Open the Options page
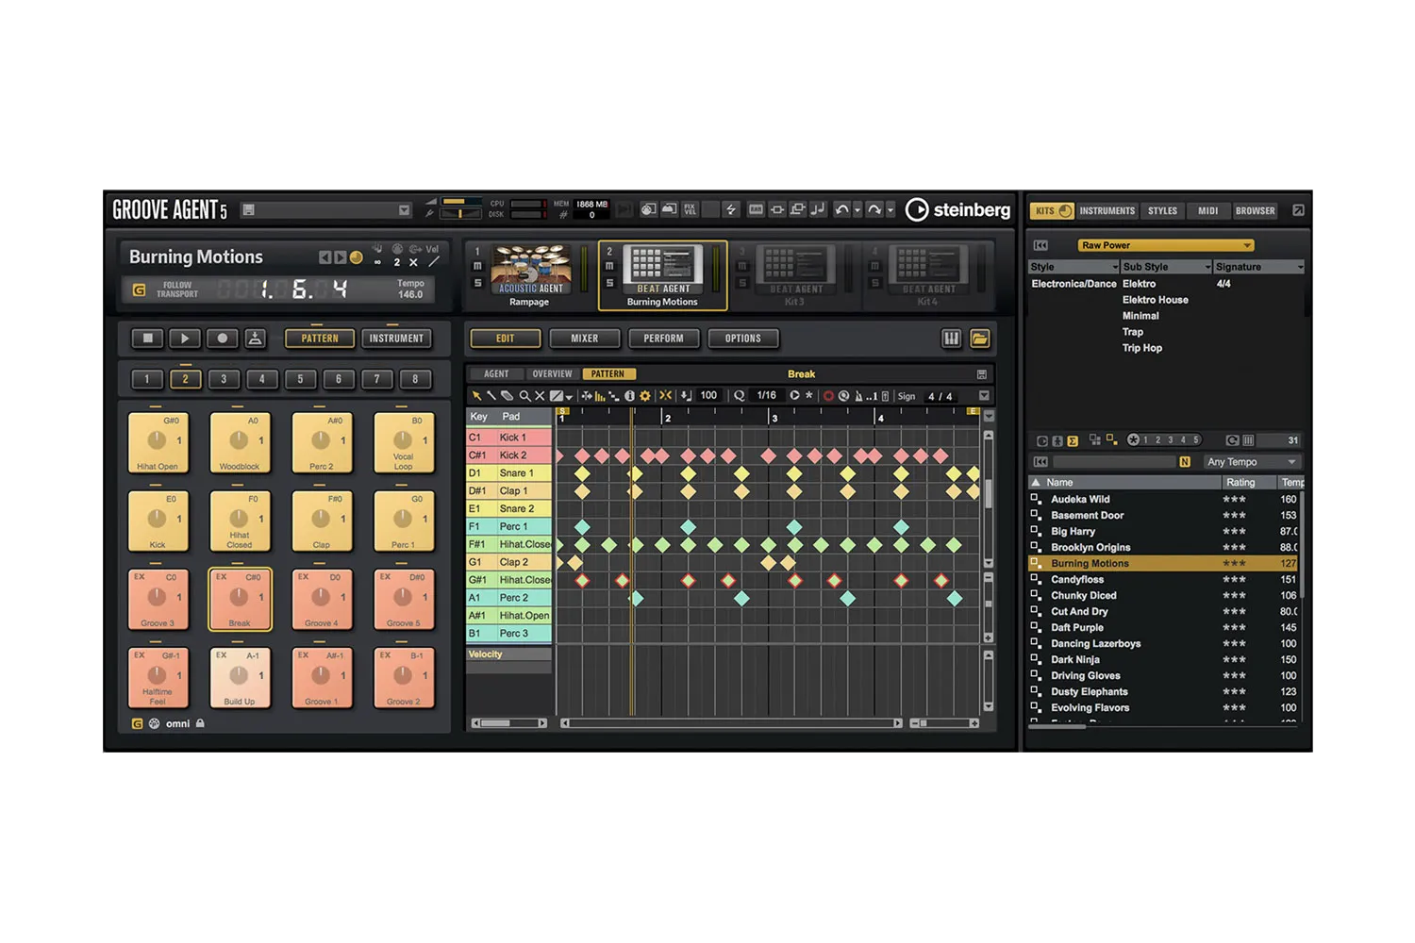The width and height of the screenshot is (1415, 943). click(x=742, y=339)
